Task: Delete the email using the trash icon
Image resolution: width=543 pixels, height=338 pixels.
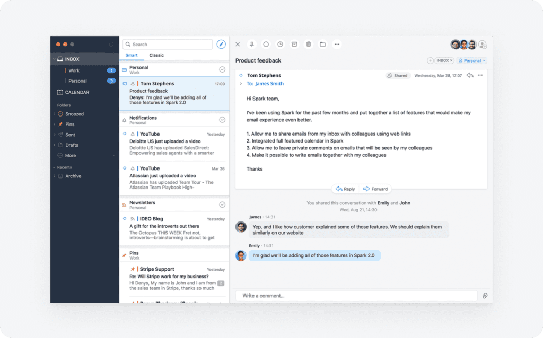Action: point(308,44)
